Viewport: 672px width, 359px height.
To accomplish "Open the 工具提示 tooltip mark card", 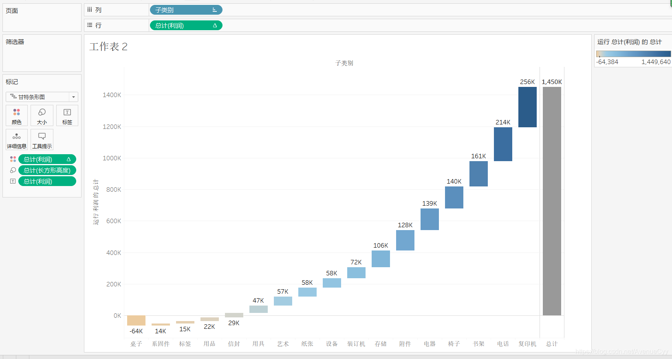I will pyautogui.click(x=42, y=140).
